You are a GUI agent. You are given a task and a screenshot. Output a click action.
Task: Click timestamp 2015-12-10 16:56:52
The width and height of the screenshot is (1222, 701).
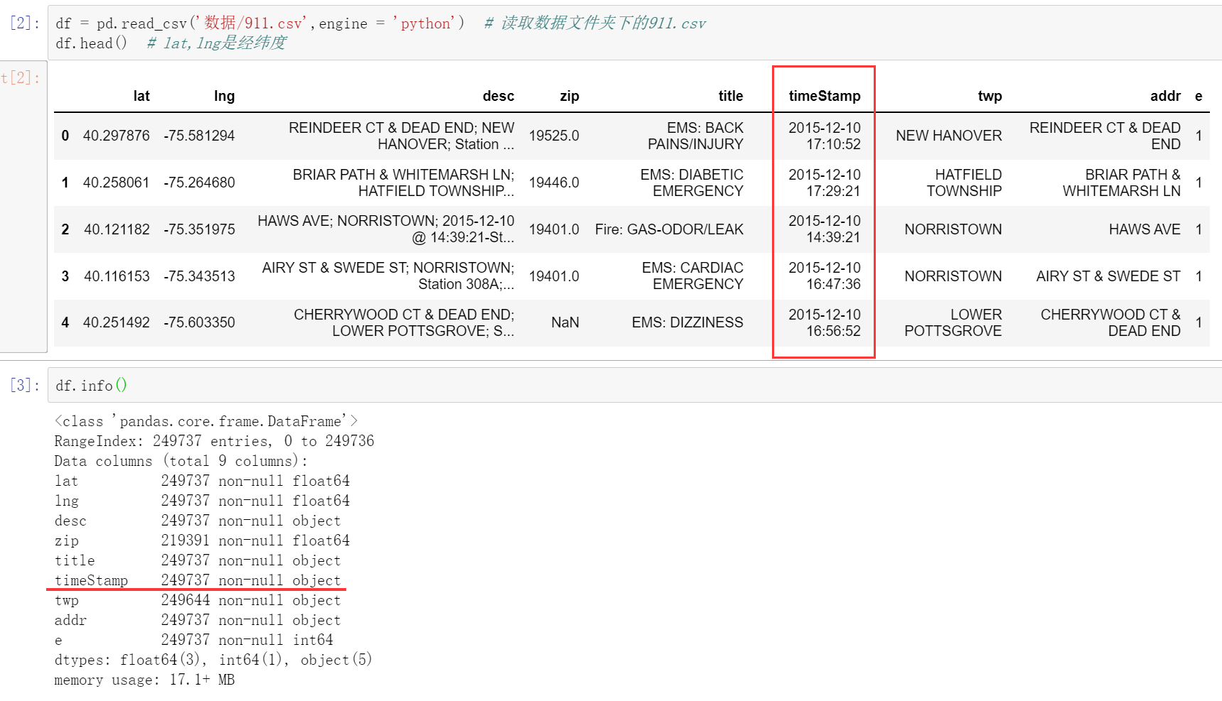pyautogui.click(x=825, y=322)
